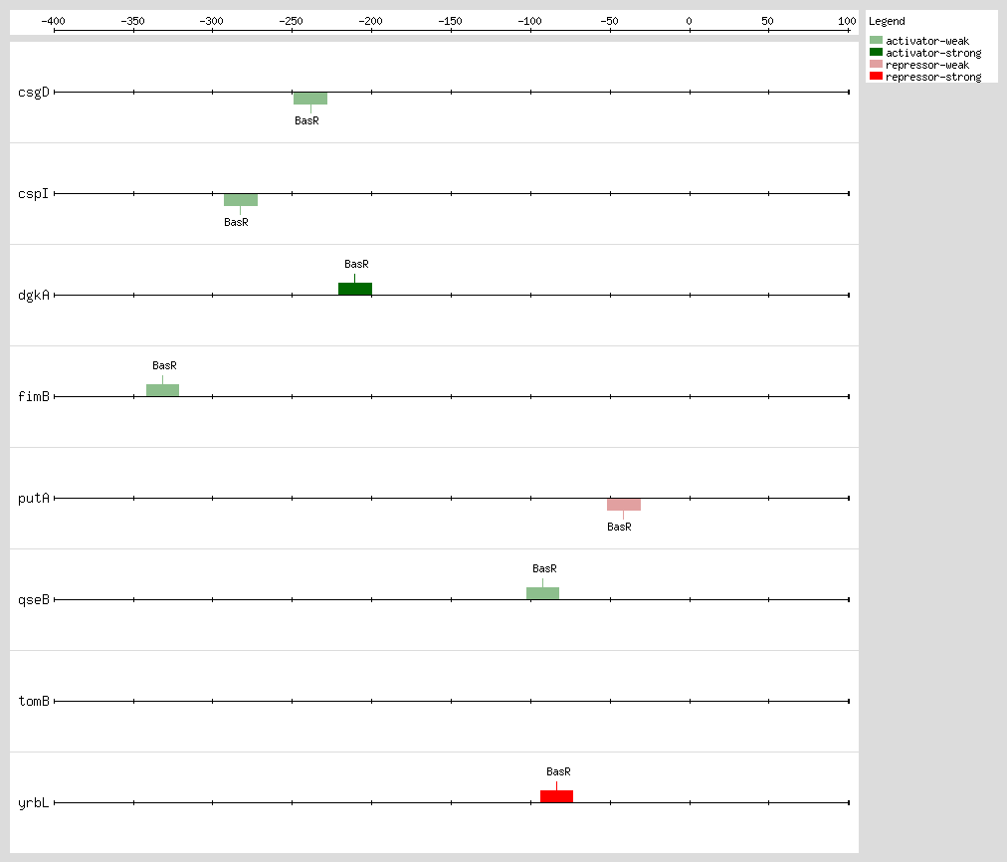Click the -200 position on the top ruler
The width and height of the screenshot is (1007, 862).
click(370, 21)
